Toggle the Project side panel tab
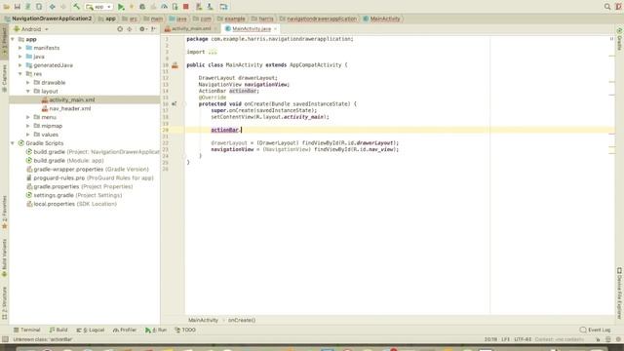624x351 pixels. 4,41
